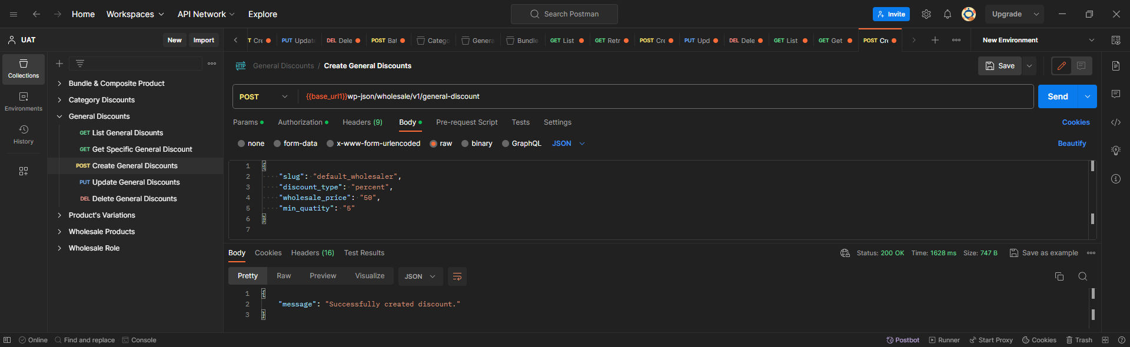This screenshot has width=1130, height=347.
Task: Open network information globe icon
Action: pos(845,253)
